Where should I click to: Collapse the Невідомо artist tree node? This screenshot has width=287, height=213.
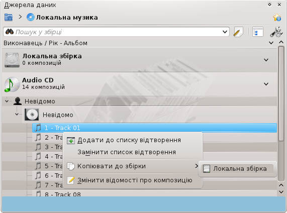(7, 101)
